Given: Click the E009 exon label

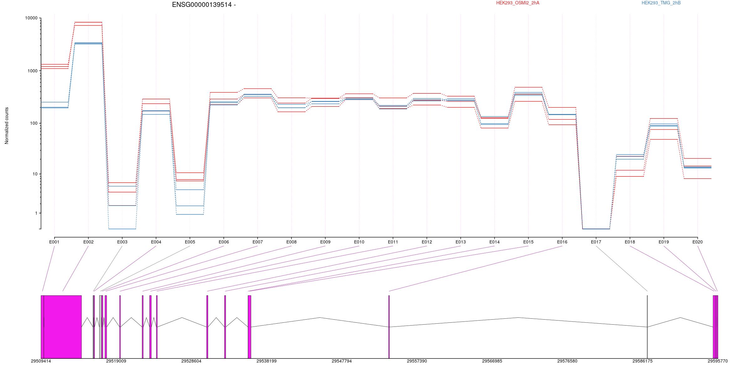Looking at the screenshot, I should tap(325, 242).
